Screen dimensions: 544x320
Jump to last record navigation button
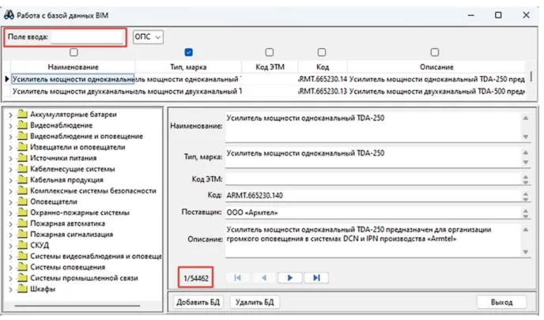pyautogui.click(x=315, y=278)
